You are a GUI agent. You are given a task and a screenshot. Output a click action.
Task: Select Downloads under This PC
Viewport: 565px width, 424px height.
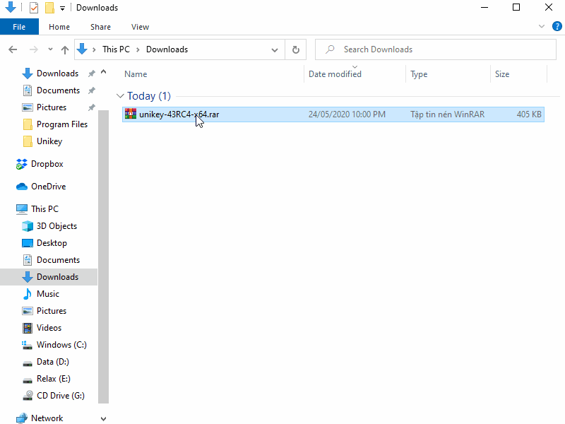49,276
